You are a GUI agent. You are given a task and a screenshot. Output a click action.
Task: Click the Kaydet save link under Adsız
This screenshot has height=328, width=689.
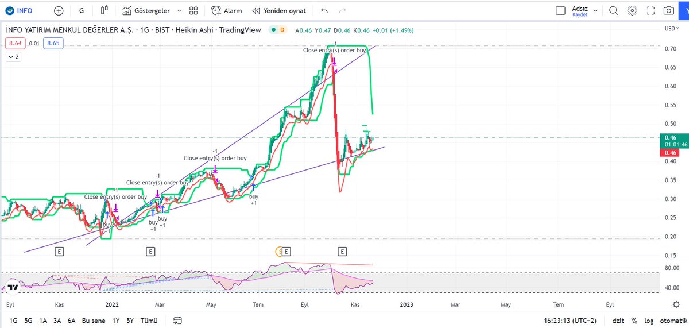pyautogui.click(x=580, y=15)
